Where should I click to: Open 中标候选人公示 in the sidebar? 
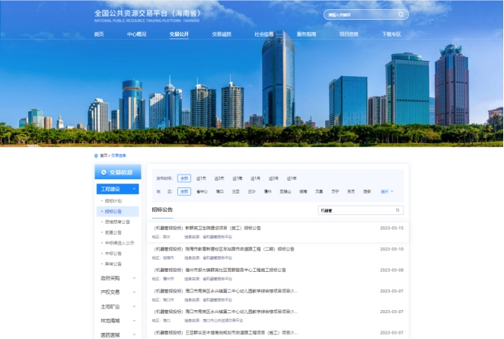click(120, 243)
